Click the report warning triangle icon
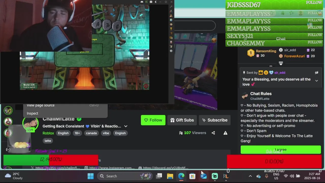The width and height of the screenshot is (325, 183). tap(225, 133)
